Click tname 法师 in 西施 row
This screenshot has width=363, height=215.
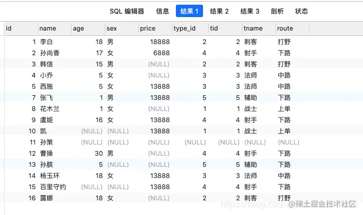point(251,86)
